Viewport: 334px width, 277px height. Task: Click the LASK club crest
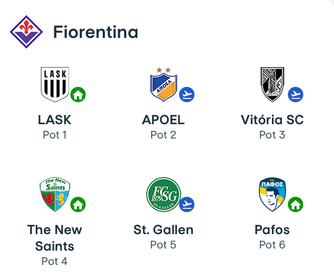pos(54,84)
